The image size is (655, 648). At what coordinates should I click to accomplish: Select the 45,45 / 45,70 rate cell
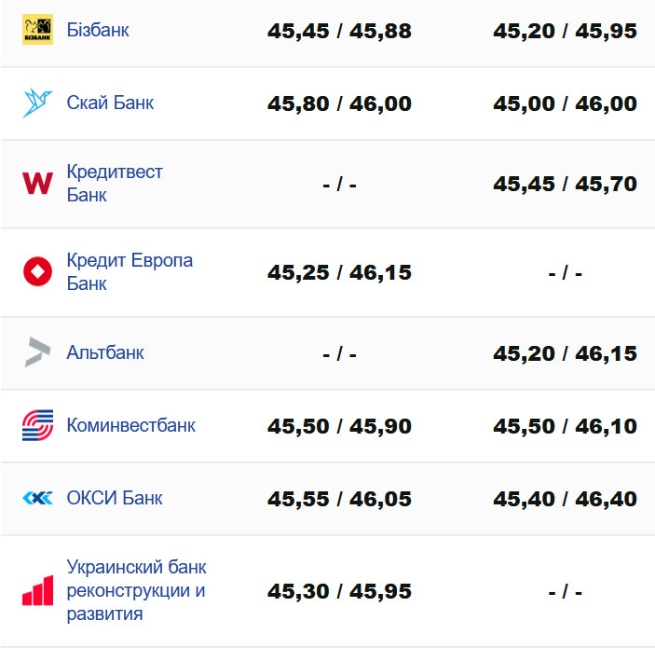click(565, 185)
